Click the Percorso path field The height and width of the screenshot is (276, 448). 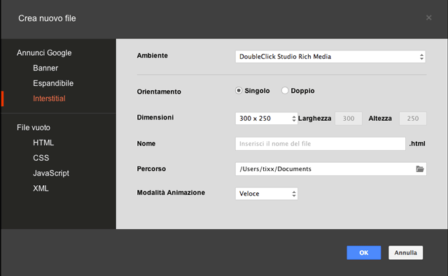[331, 169]
